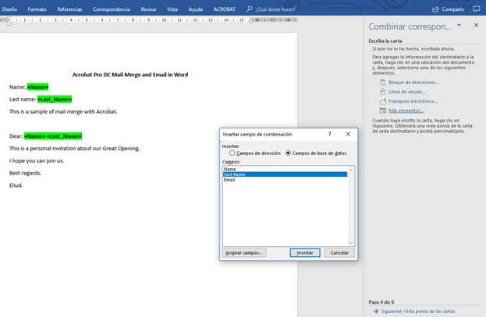Click the Cancelar button
486x317 pixels.
point(339,252)
